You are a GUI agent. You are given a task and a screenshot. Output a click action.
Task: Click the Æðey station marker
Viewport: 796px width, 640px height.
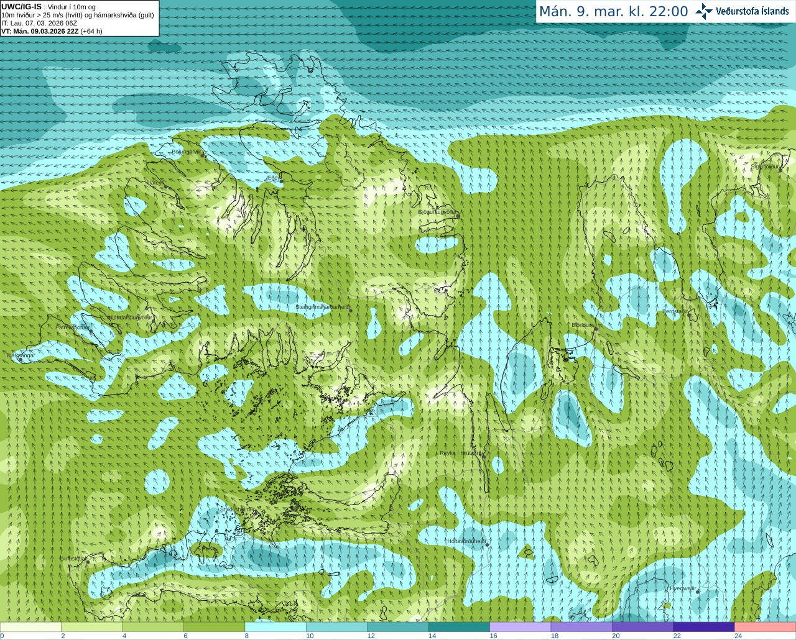(280, 180)
